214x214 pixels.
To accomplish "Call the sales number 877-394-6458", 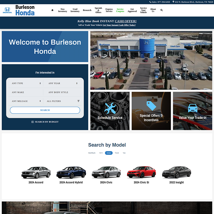I will (x=160, y=2).
